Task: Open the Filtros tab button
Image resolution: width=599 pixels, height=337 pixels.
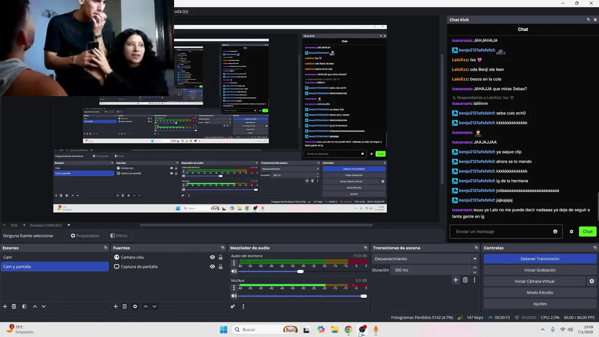Action: click(x=118, y=236)
